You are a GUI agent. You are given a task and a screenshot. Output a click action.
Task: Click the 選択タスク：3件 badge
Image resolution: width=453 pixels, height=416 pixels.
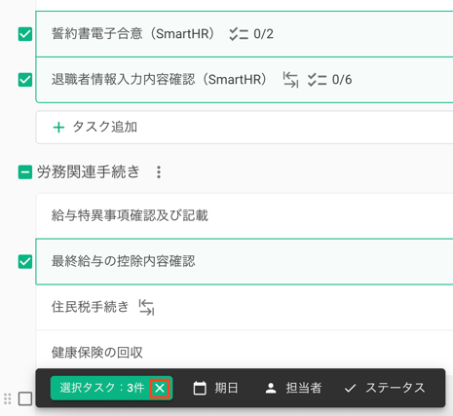pyautogui.click(x=111, y=388)
